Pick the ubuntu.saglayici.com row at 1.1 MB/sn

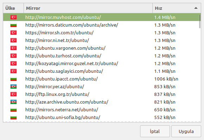point(101,71)
